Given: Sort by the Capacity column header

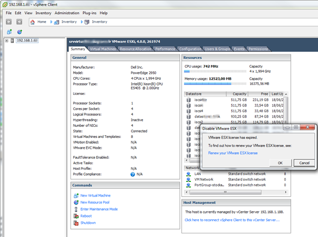Looking at the screenshot, I should (x=237, y=94).
